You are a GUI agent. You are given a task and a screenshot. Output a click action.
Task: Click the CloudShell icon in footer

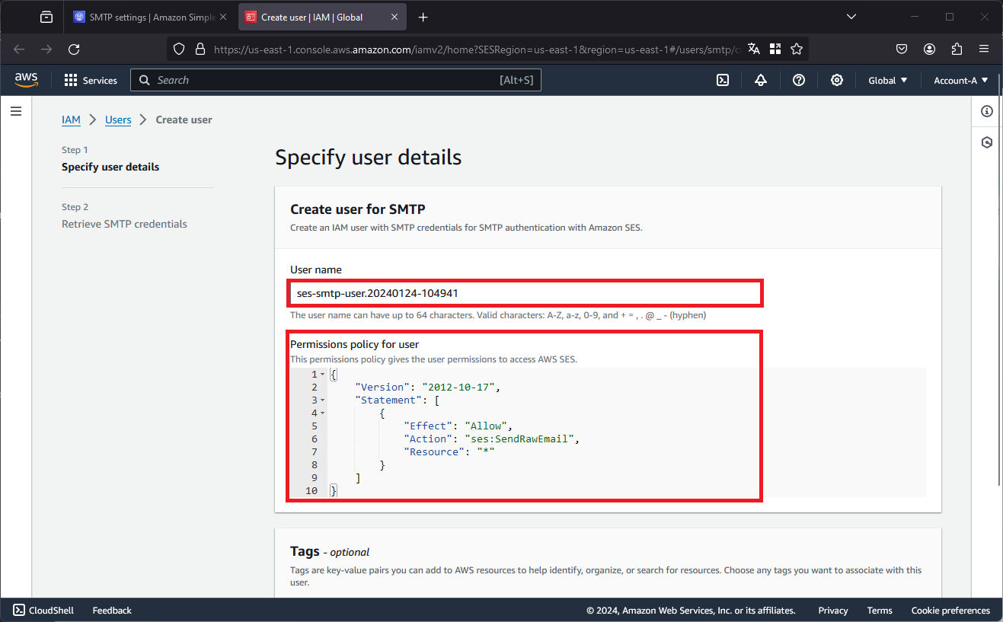[18, 610]
